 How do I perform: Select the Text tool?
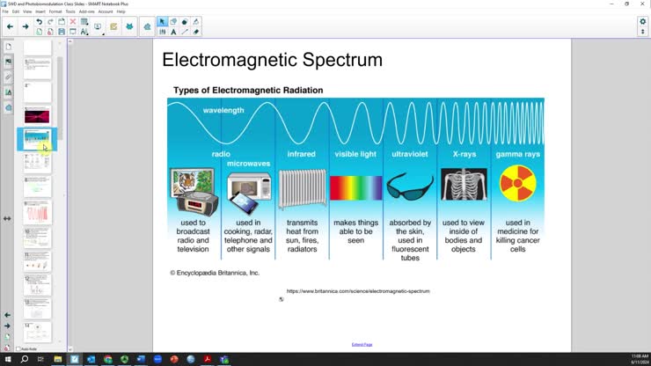173,32
